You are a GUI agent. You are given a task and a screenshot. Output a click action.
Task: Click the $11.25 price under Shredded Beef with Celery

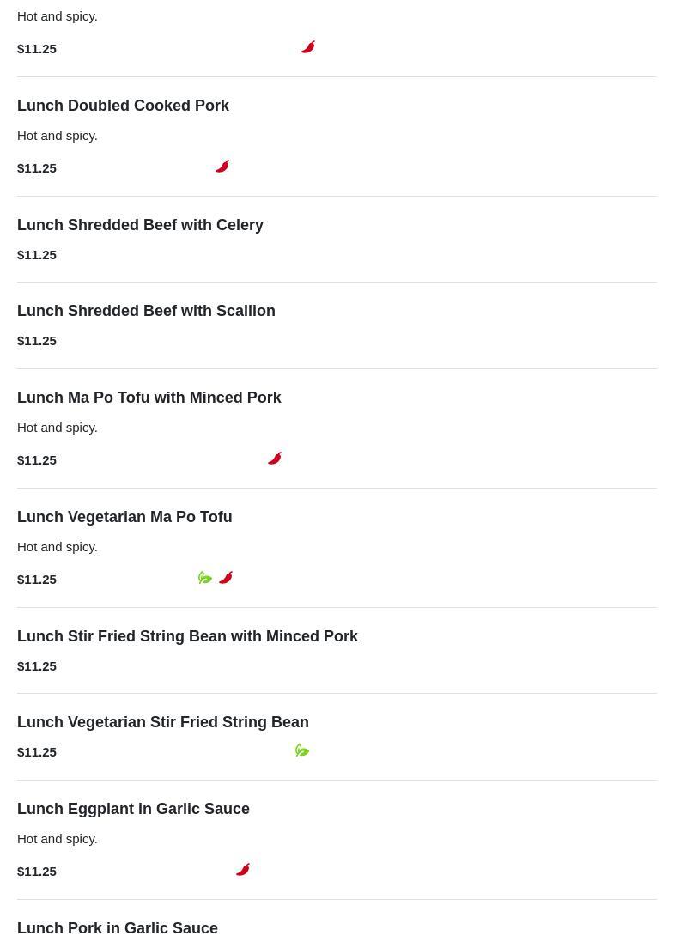tap(37, 255)
